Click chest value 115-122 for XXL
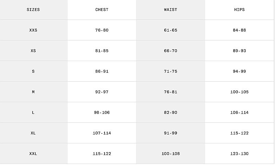The width and height of the screenshot is (275, 166). click(102, 154)
